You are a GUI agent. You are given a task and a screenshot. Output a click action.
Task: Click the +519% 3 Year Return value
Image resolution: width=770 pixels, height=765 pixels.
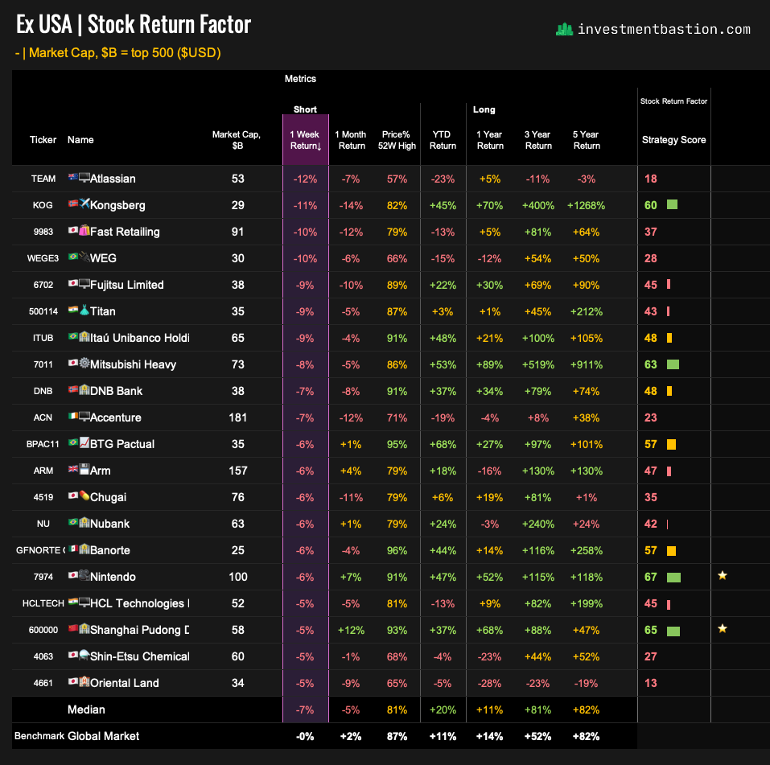point(537,365)
